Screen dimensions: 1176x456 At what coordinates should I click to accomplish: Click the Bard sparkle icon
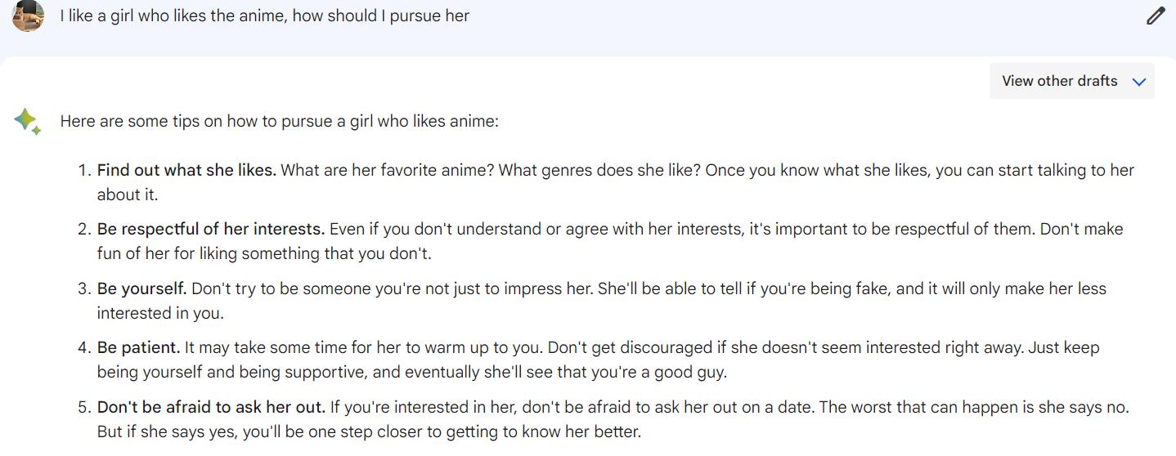27,121
